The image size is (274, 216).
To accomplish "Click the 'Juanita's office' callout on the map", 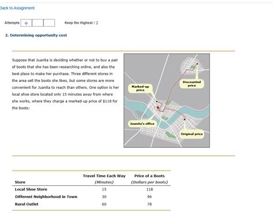I will pyautogui.click(x=142, y=124).
